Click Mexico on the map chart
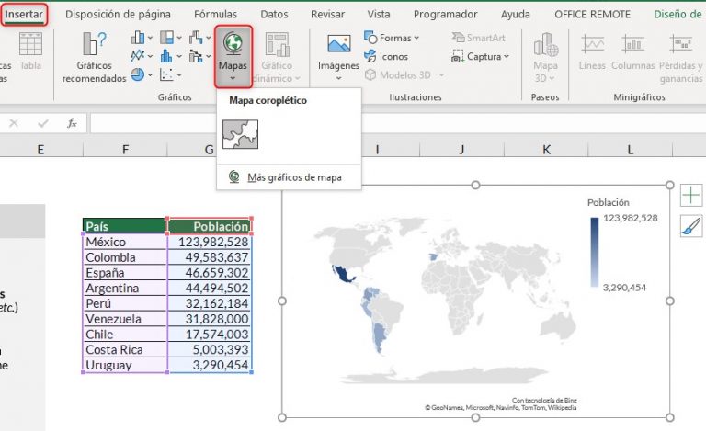 (x=343, y=275)
